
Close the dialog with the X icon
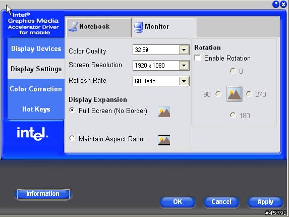click(x=283, y=4)
